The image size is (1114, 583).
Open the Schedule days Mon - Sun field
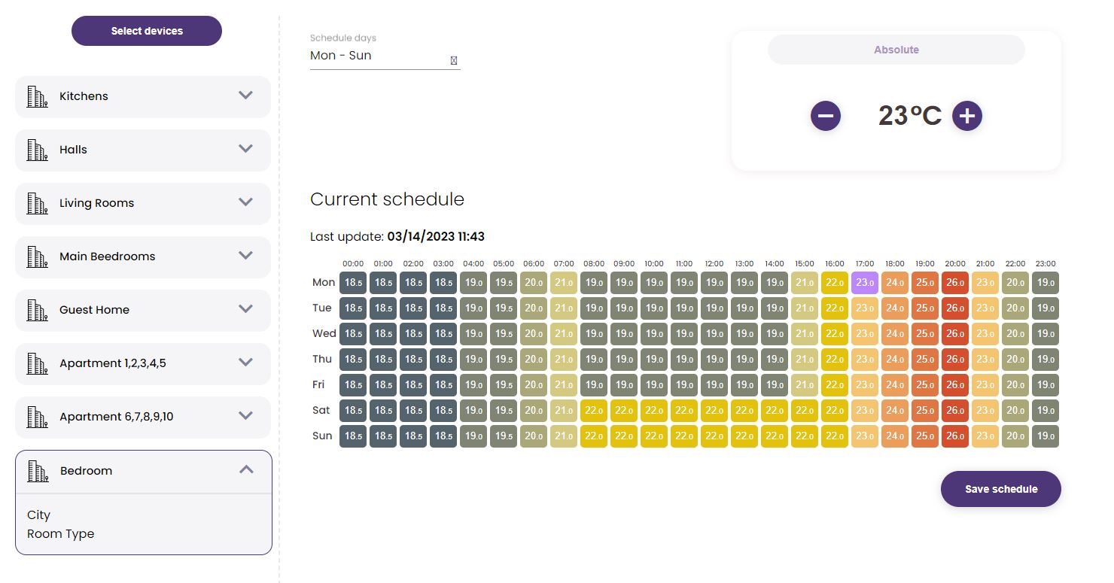pyautogui.click(x=376, y=56)
